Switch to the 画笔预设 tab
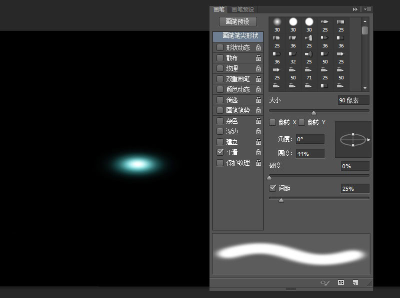400x298 pixels. coord(242,9)
